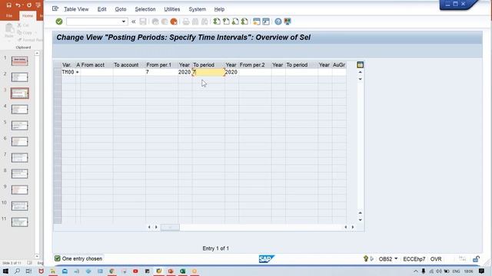The image size is (492, 276).
Task: Open the Help menu
Action: [x=219, y=9]
